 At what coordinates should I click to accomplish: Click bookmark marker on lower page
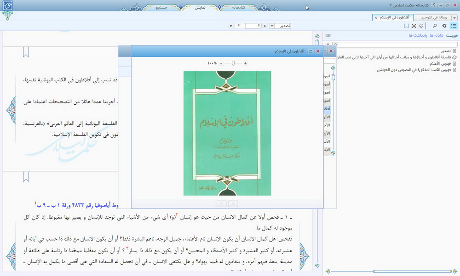tap(26, 177)
